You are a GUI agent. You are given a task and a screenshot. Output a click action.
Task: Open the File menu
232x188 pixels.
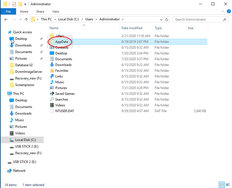coord(8,12)
